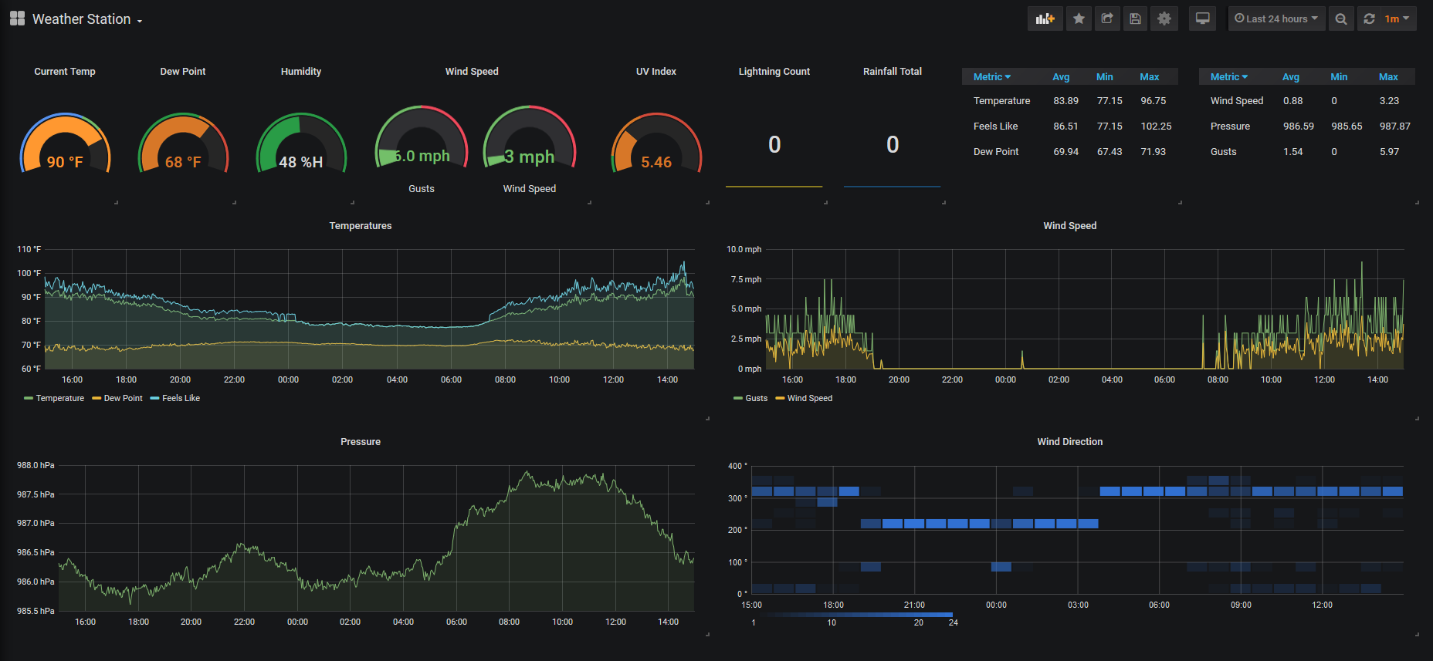Screen dimensions: 1433x661
Task: Click the 6.0 mph Gusts gauge
Action: [x=422, y=137]
